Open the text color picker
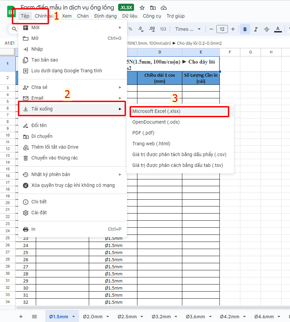This screenshot has height=322, width=290. coord(278,29)
